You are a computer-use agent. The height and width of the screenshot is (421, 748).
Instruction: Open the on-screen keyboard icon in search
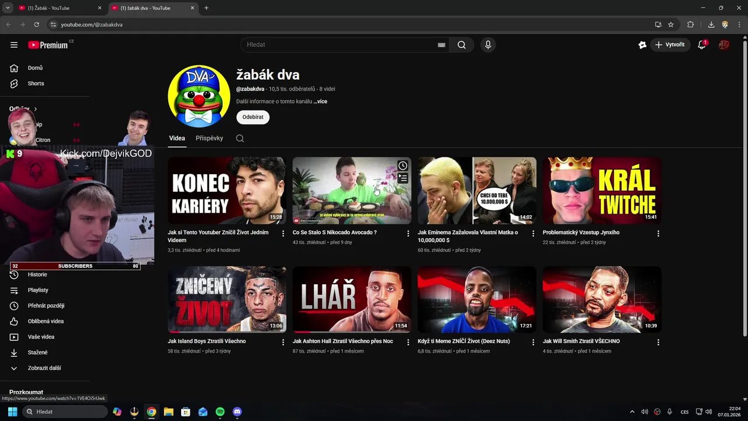coord(442,44)
